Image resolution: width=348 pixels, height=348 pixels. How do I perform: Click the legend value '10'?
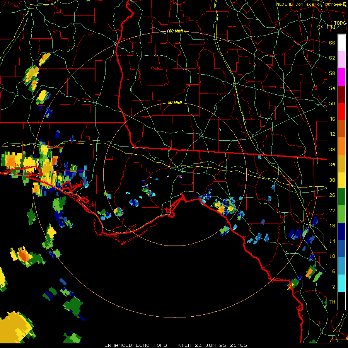pyautogui.click(x=332, y=256)
